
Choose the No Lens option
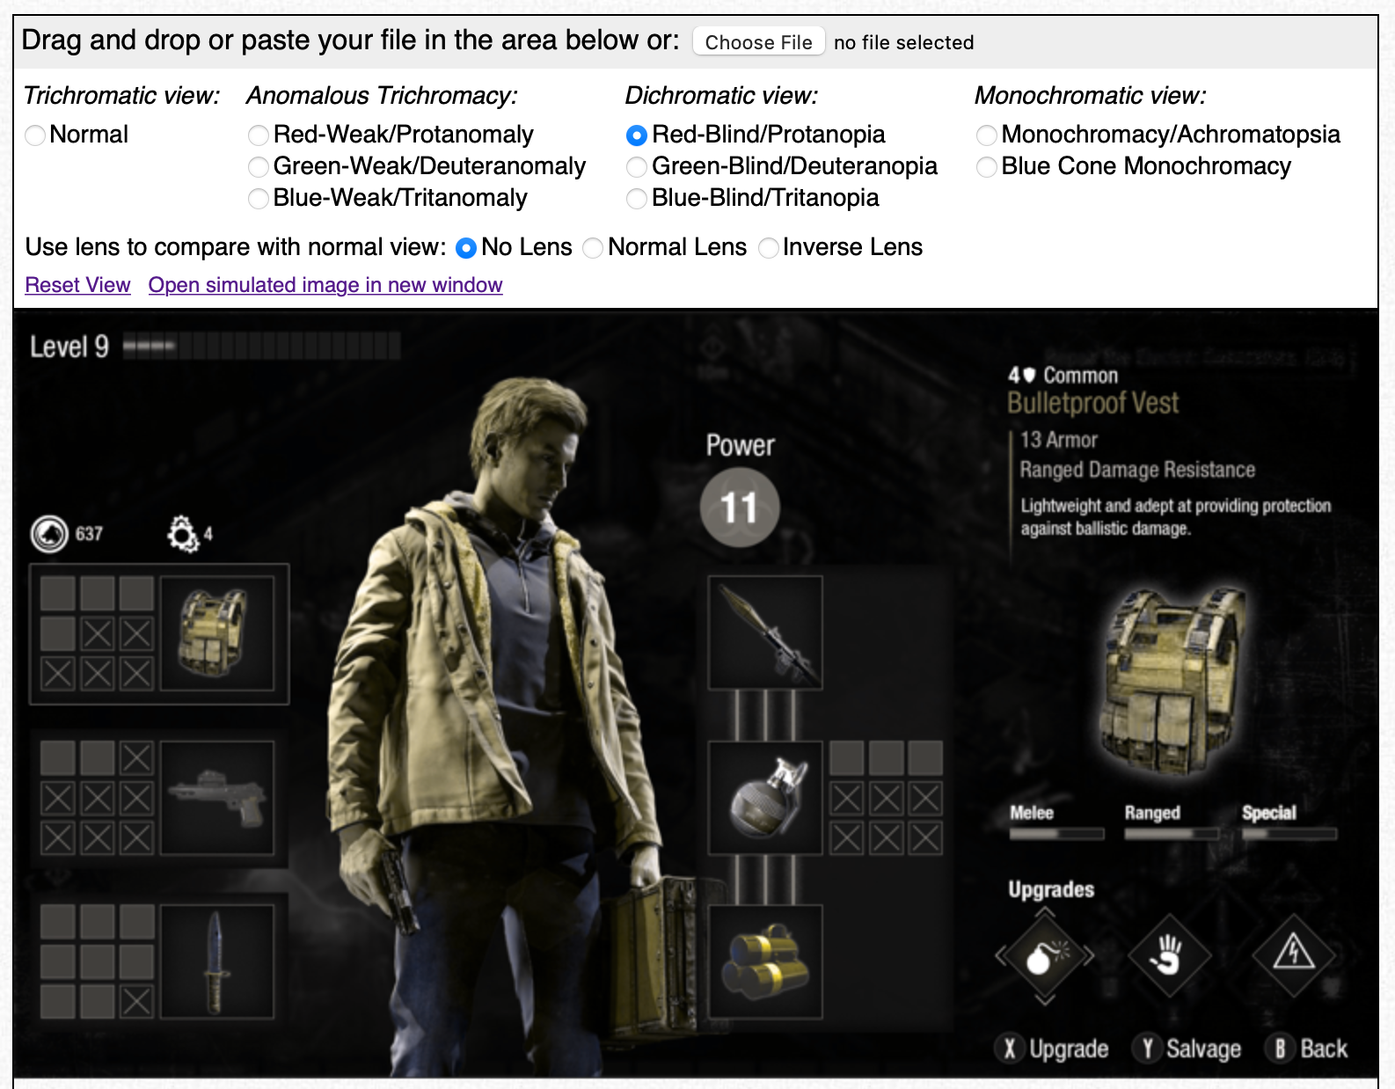pos(466,248)
